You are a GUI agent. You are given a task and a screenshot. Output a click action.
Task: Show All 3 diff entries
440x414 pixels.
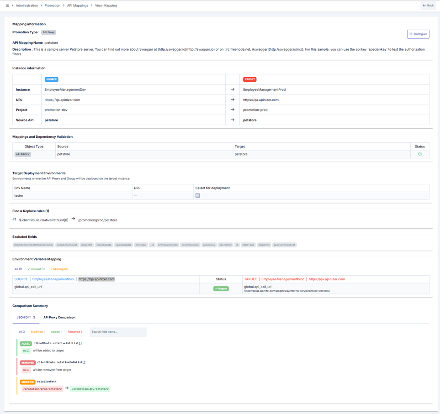pyautogui.click(x=21, y=332)
